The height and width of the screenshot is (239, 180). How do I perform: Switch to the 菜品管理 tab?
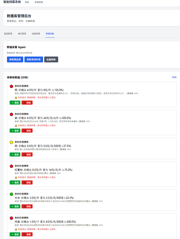(8, 34)
